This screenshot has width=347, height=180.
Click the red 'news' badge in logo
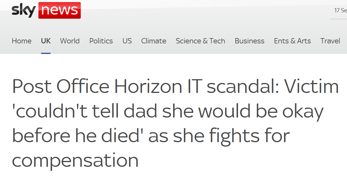pyautogui.click(x=60, y=11)
